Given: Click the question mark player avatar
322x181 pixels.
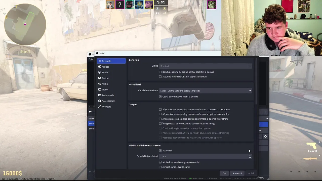Looking at the screenshot, I should 120,5.
